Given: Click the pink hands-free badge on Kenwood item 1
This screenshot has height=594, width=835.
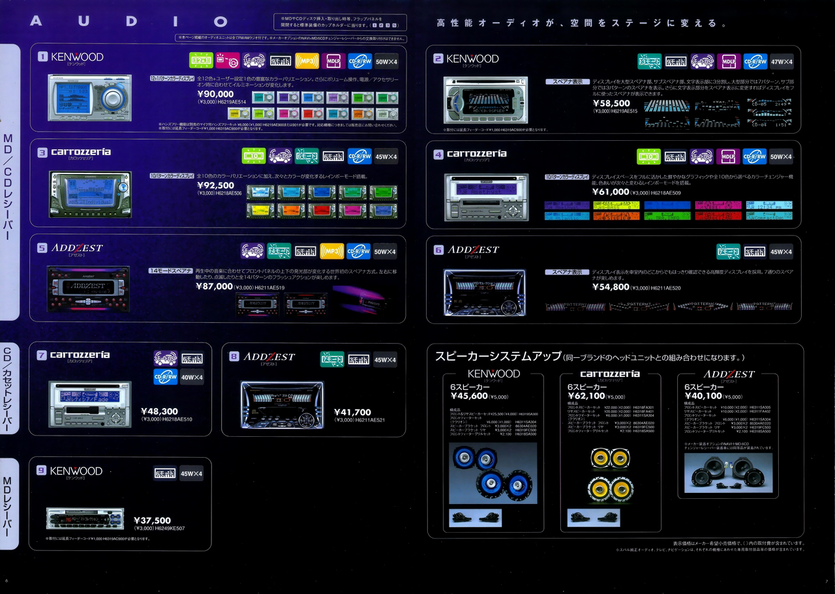Looking at the screenshot, I should tap(228, 61).
